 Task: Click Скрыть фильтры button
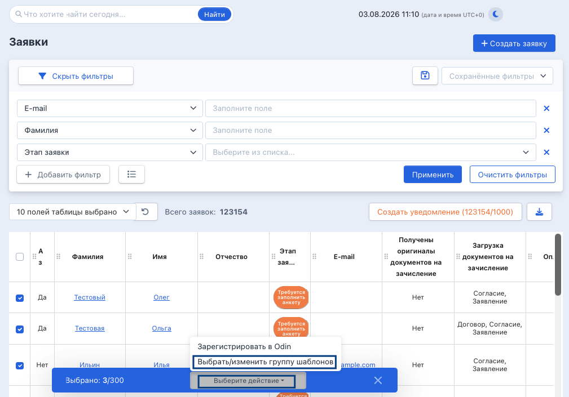pyautogui.click(x=76, y=76)
